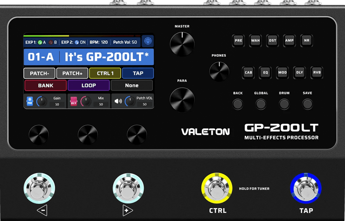The height and width of the screenshot is (221, 345).
Task: Click the MASTER volume knob
Action: click(182, 44)
